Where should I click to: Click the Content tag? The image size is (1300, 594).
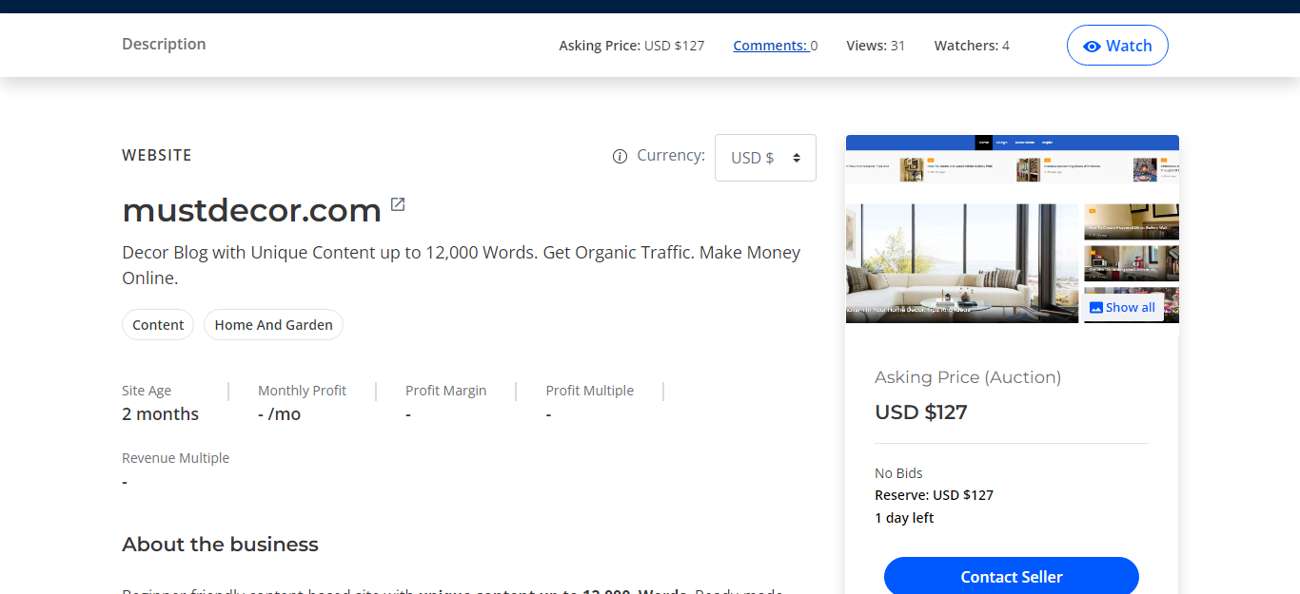[x=158, y=325]
